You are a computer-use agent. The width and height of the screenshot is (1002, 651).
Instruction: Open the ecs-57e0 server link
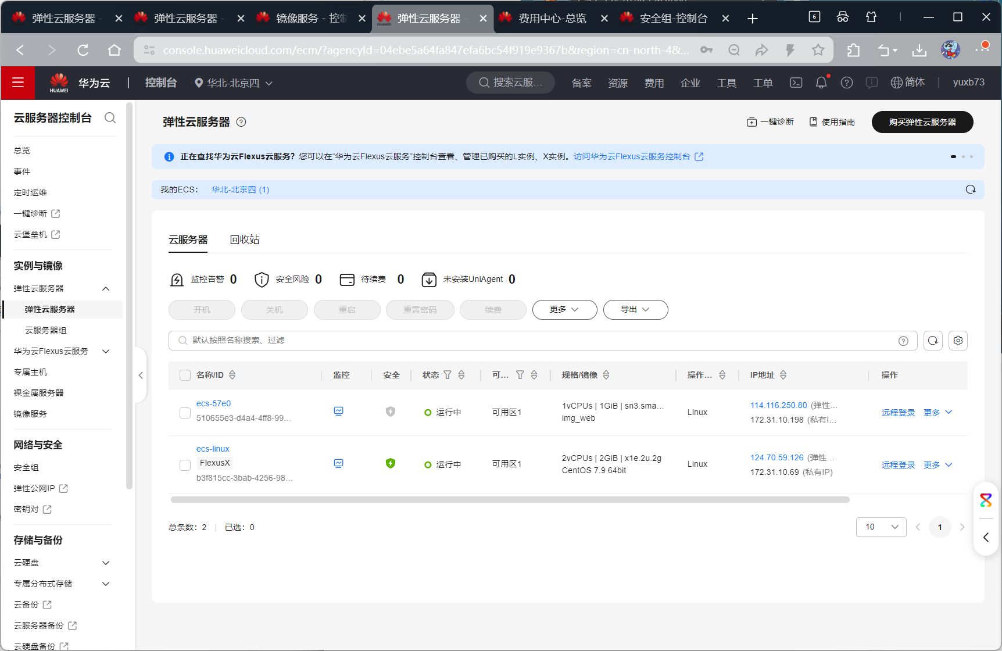pos(213,403)
